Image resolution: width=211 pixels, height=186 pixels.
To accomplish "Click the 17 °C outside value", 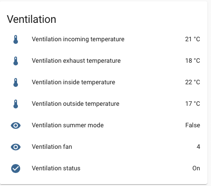I will pos(193,104).
